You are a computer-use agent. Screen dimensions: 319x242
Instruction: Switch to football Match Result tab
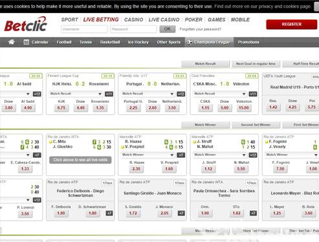205,64
